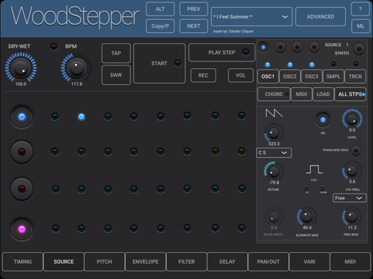Switch to the TRCK tab
The image size is (373, 279).
(355, 76)
